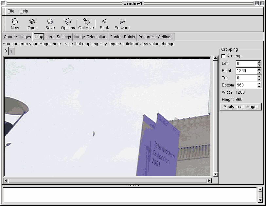Decrease the Bottom value using its down stepper
Image resolution: width=266 pixels, height=206 pixels.
259,86
